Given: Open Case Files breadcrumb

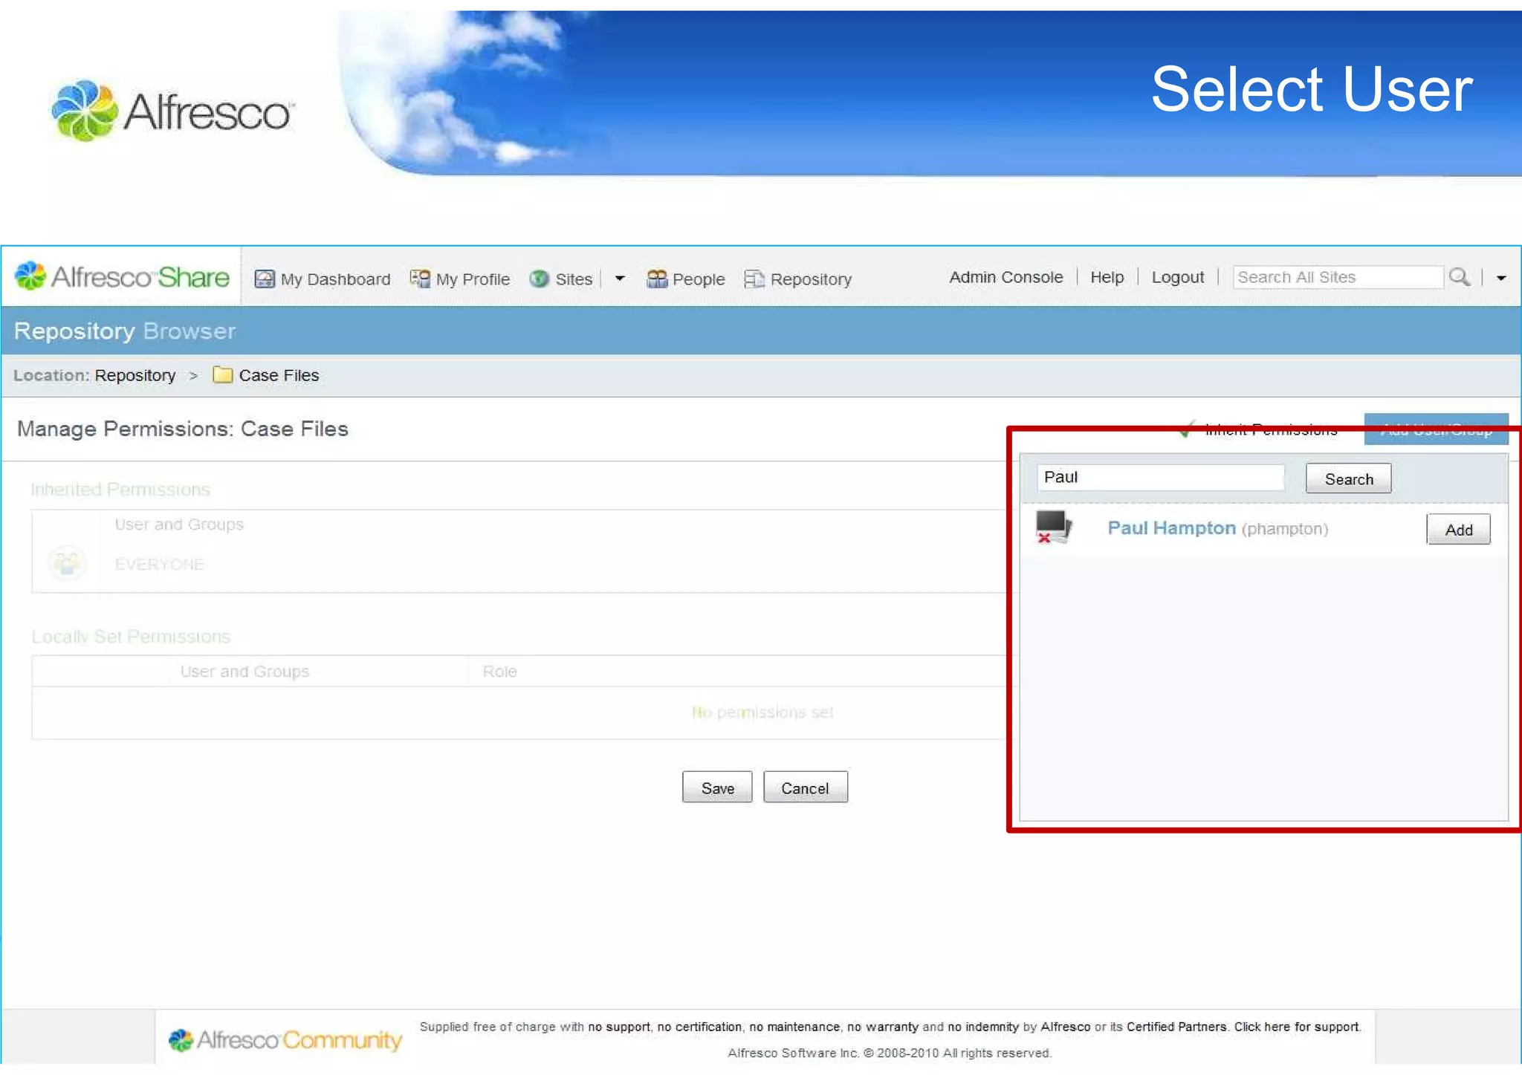Looking at the screenshot, I should click(279, 375).
